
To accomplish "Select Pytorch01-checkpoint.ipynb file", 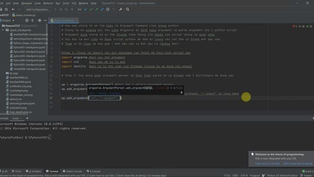I will pos(27,47).
